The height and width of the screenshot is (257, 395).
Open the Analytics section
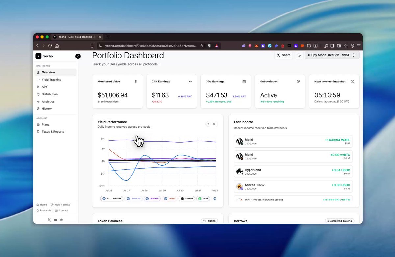coord(56,102)
